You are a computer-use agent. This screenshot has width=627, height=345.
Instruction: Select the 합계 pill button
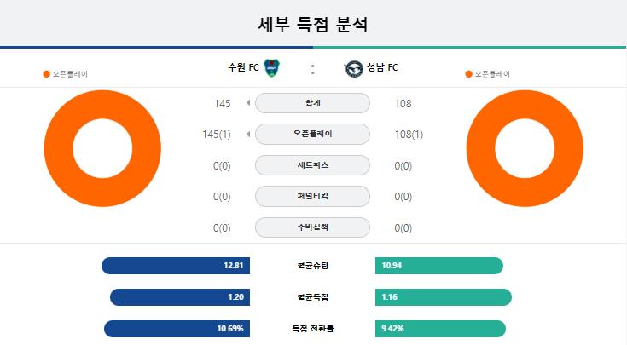click(x=312, y=103)
